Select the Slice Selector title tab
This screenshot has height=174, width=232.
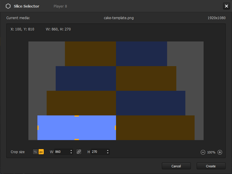point(26,6)
